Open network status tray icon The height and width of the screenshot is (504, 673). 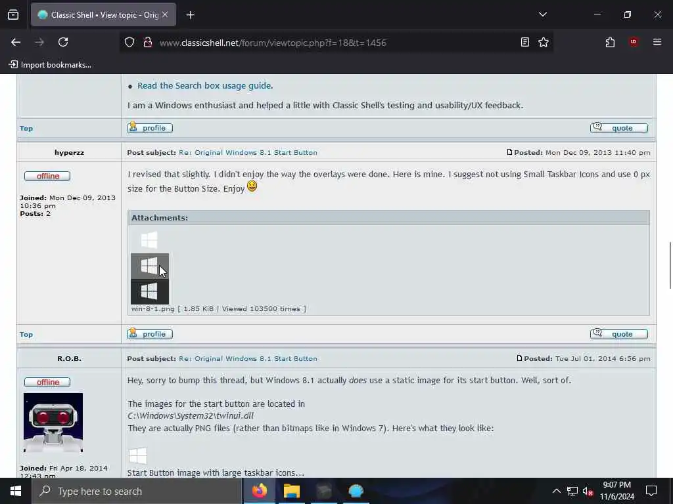pyautogui.click(x=572, y=491)
